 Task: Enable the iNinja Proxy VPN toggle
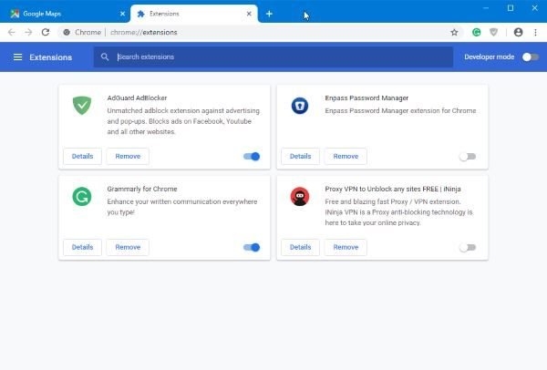click(x=468, y=248)
